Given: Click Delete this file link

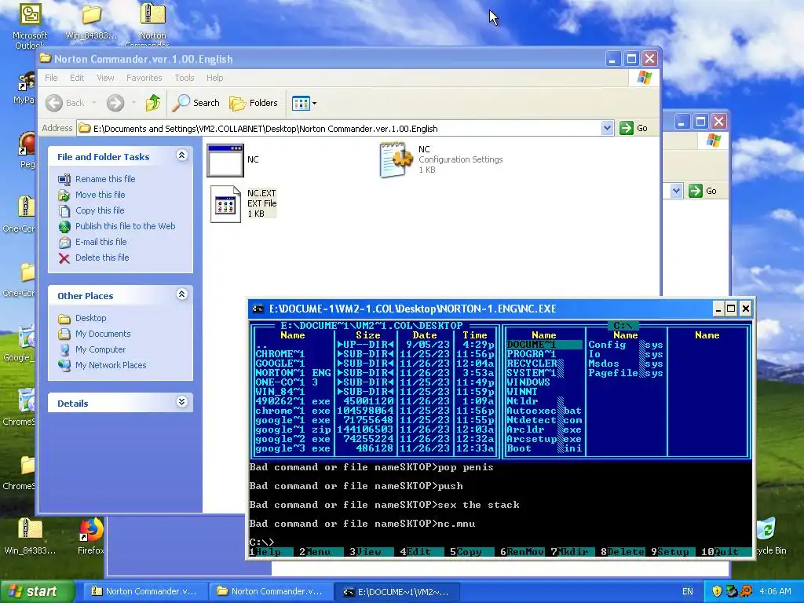Looking at the screenshot, I should tap(102, 258).
